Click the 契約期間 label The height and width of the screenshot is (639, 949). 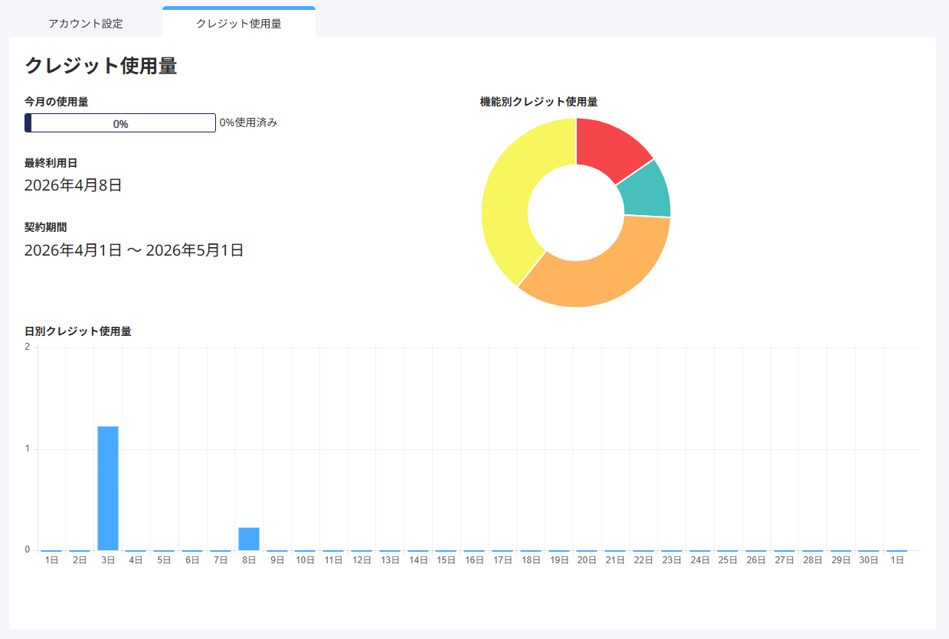(45, 227)
